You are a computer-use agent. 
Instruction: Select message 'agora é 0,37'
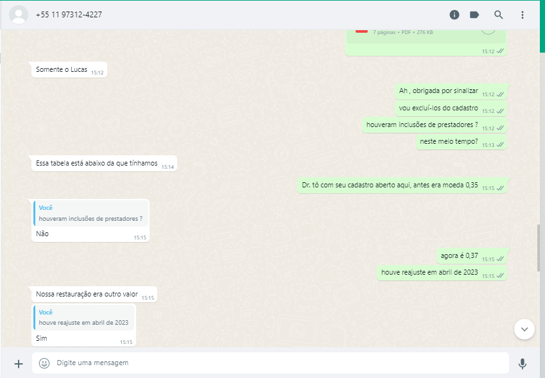coord(472,256)
